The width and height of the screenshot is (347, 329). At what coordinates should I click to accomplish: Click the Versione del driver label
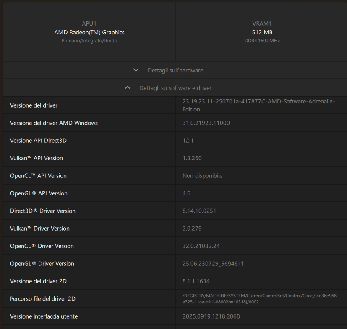pos(34,105)
